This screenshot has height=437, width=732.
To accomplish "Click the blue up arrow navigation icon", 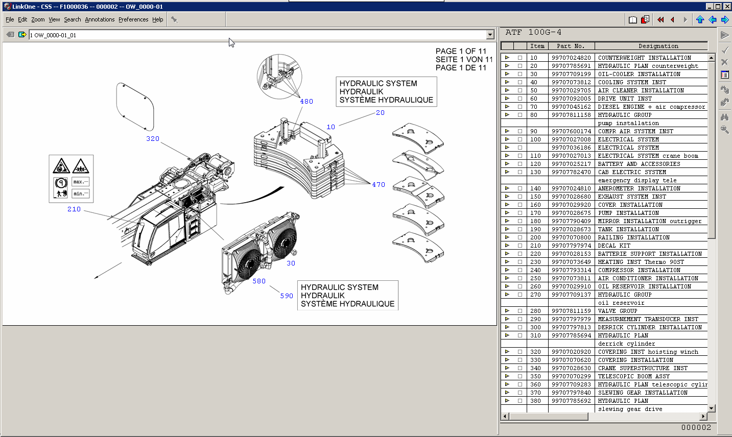I will [x=699, y=19].
